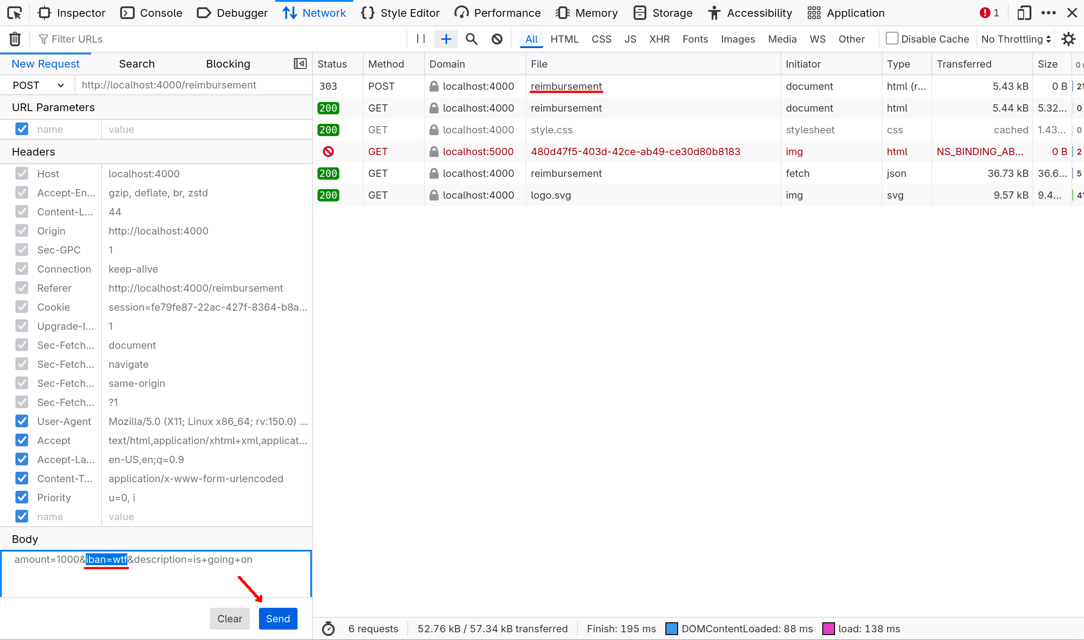Clear the network log with trash icon
The image size is (1084, 640).
(x=15, y=39)
